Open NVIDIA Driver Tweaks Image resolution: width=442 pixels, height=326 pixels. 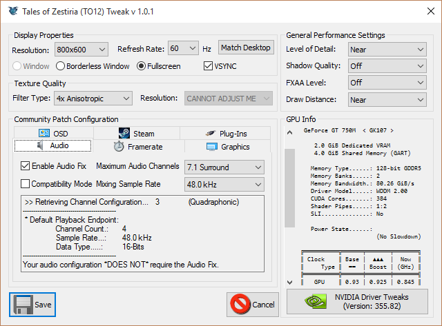(357, 301)
